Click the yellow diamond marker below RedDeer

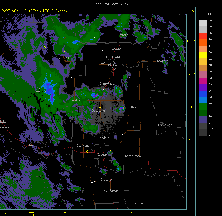[x=109, y=72]
